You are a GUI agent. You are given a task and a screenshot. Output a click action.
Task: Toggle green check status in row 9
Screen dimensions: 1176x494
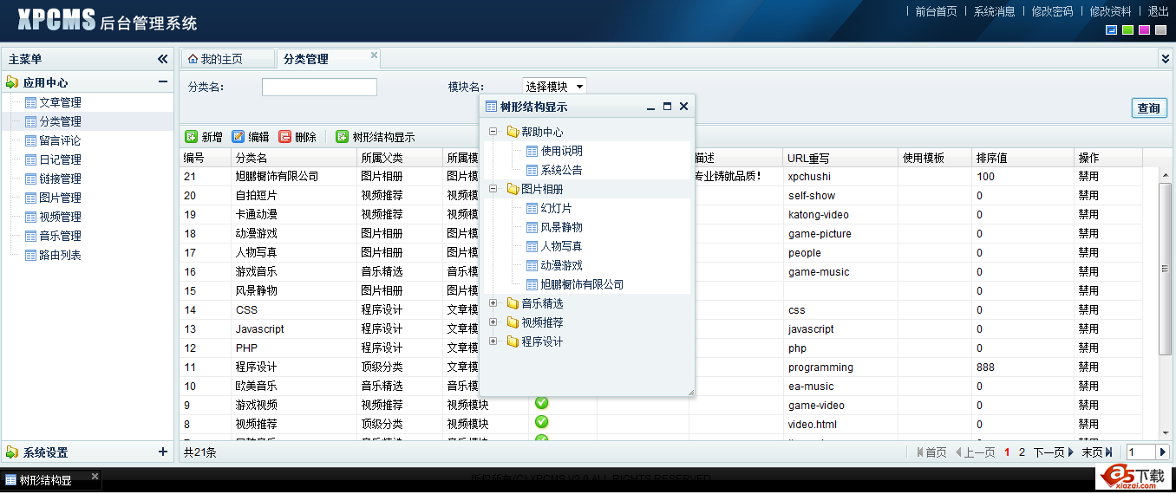pos(542,403)
